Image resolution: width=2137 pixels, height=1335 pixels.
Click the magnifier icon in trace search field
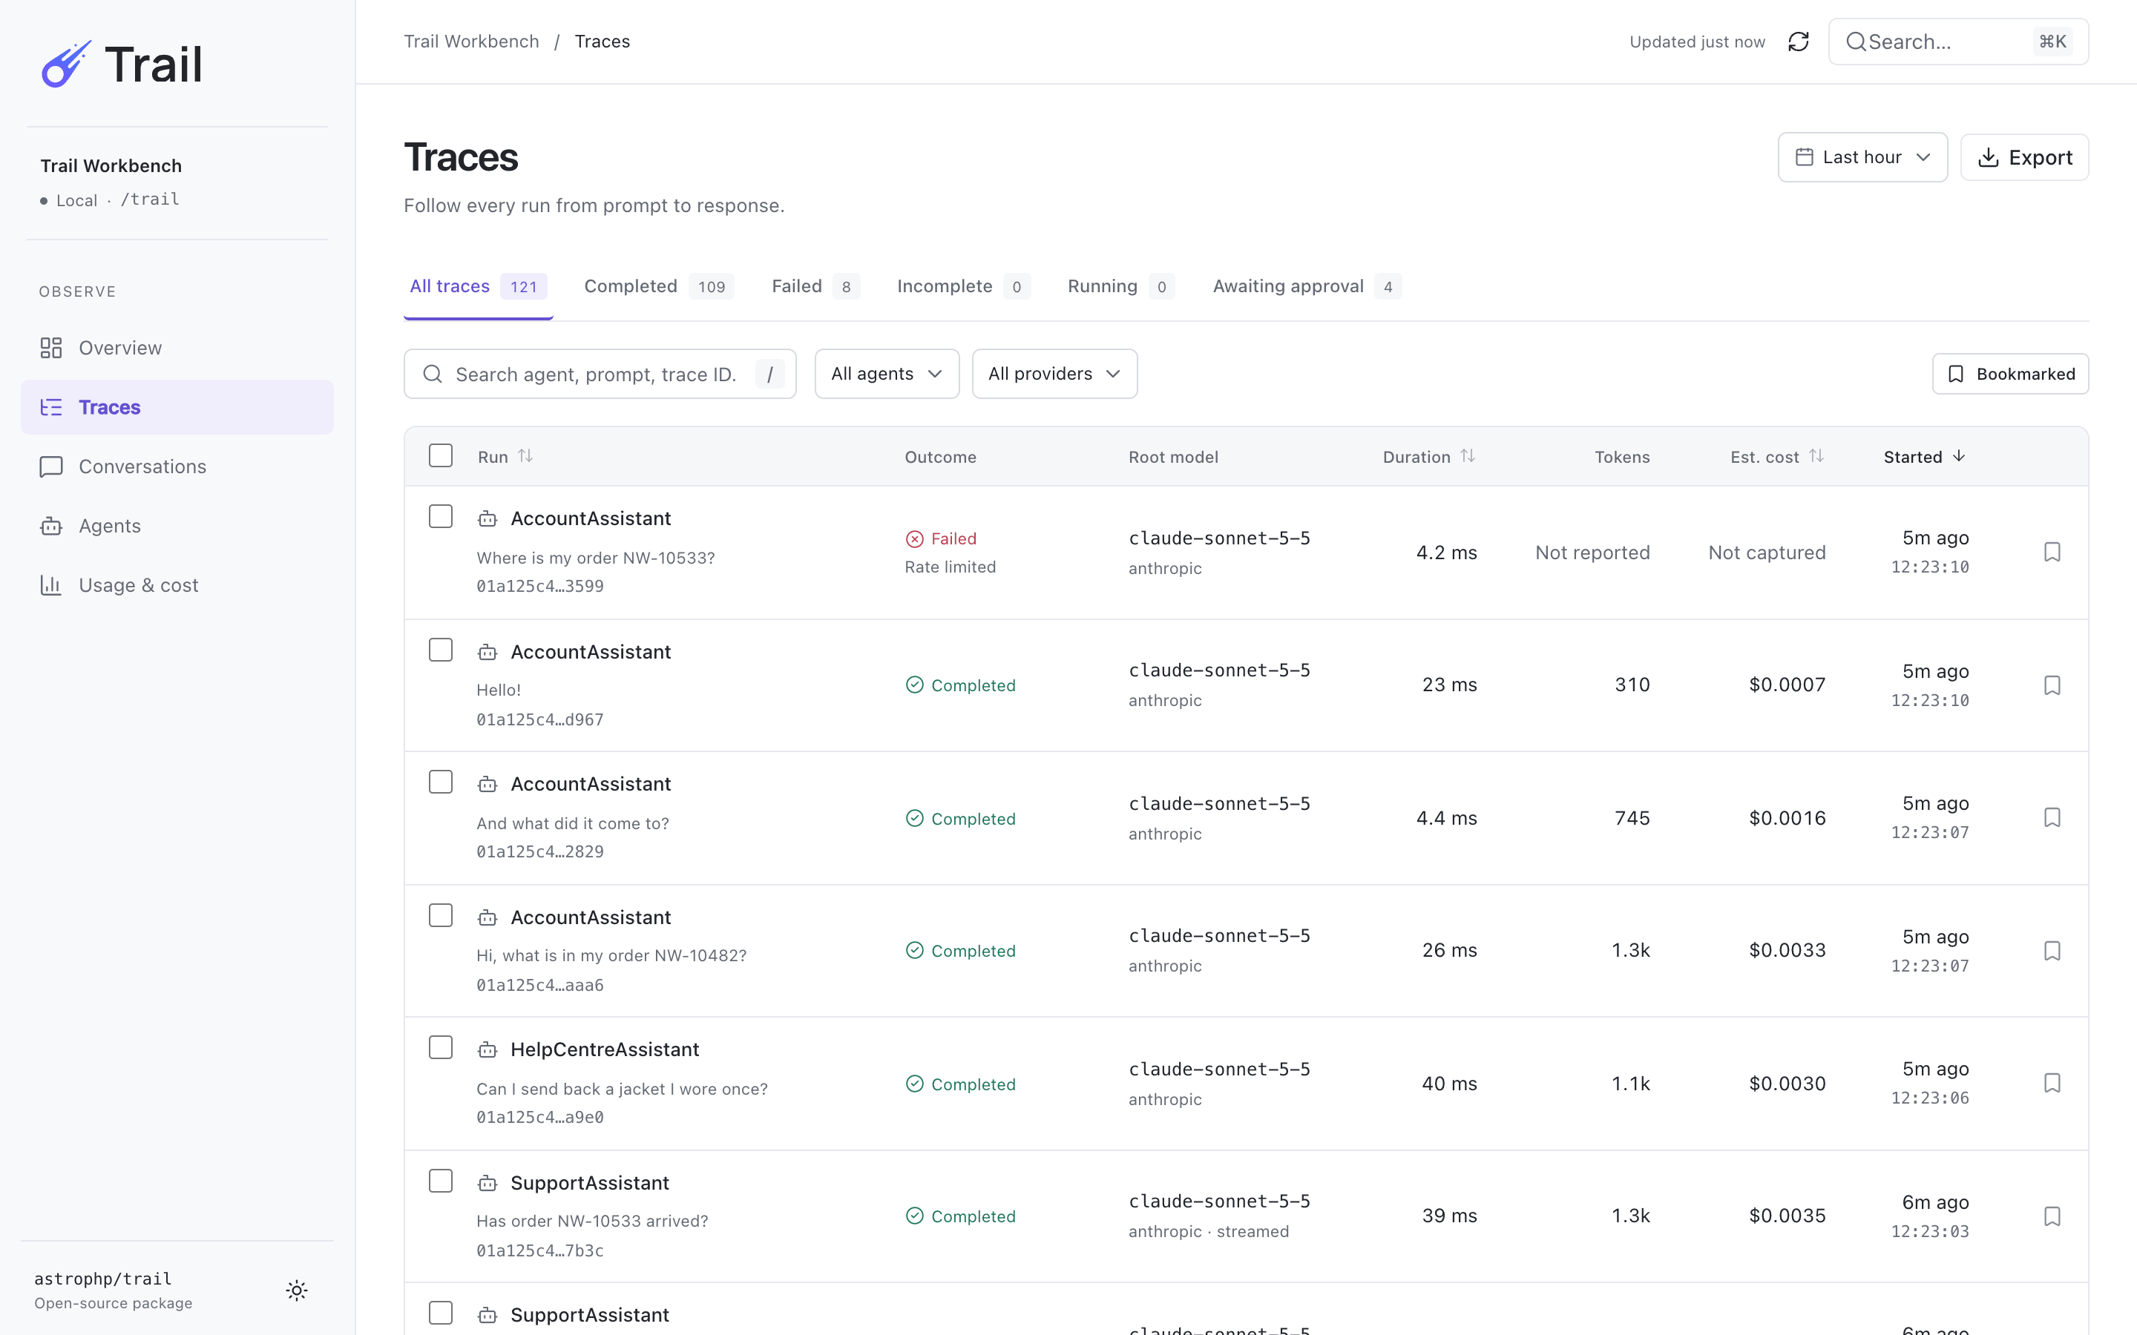pyautogui.click(x=433, y=375)
